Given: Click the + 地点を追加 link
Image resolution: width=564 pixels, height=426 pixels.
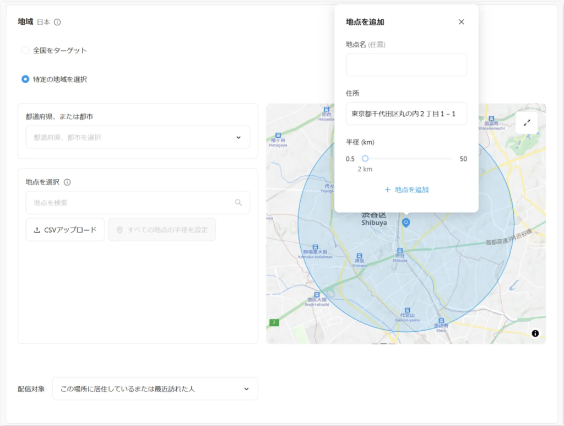Looking at the screenshot, I should (406, 190).
